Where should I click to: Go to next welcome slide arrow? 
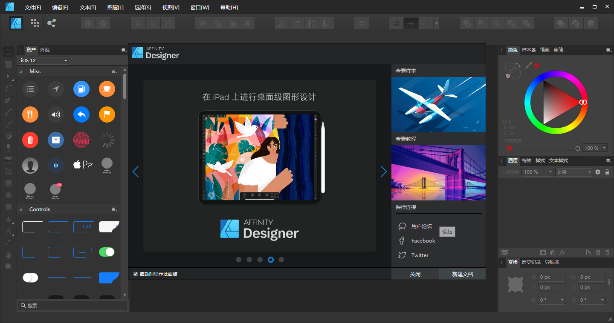point(383,172)
